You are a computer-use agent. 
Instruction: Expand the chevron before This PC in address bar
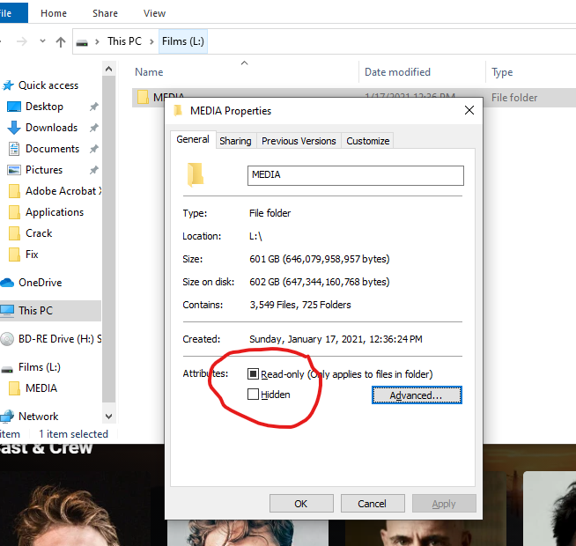coord(98,41)
